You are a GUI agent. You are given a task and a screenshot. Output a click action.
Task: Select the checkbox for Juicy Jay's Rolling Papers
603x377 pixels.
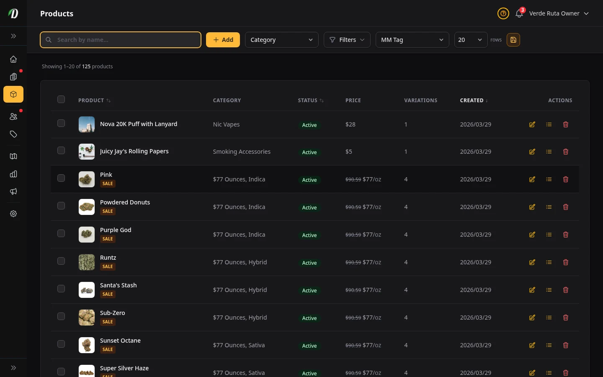[x=61, y=150]
